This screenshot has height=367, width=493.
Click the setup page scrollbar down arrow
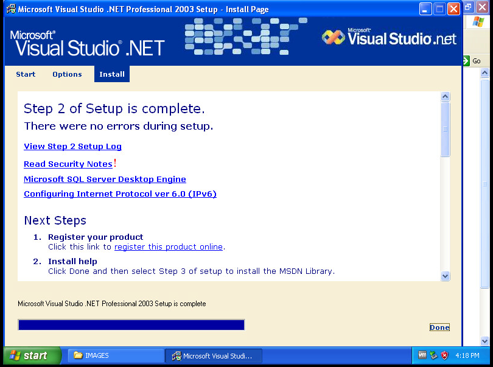[x=445, y=276]
